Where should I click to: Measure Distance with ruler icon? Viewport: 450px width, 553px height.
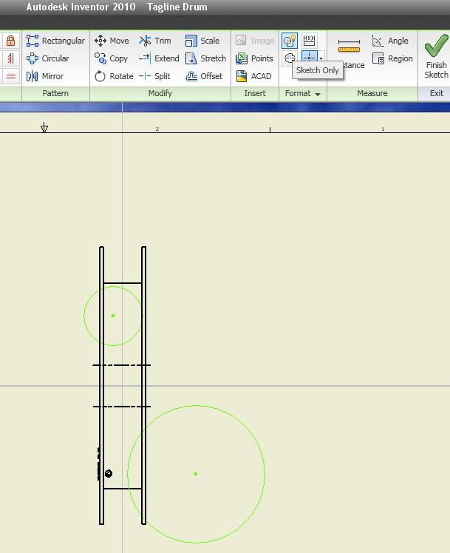click(x=349, y=46)
